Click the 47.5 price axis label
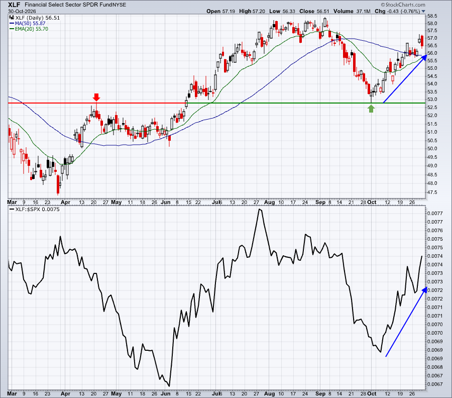452x398 pixels. [432, 192]
